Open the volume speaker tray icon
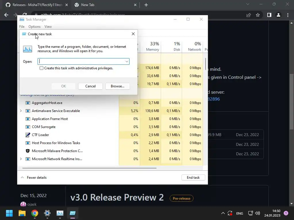The width and height of the screenshot is (294, 220). coord(258,213)
